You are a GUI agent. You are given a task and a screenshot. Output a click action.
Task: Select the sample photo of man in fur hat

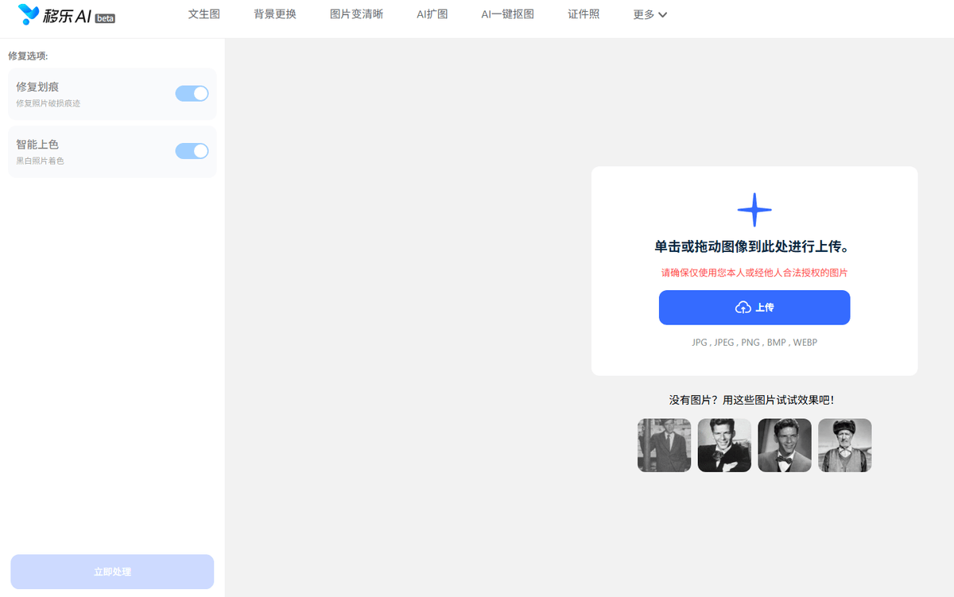click(845, 445)
